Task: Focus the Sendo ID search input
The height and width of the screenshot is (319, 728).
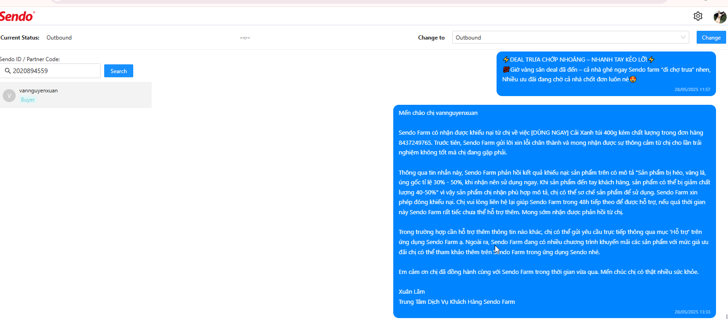Action: (50, 71)
